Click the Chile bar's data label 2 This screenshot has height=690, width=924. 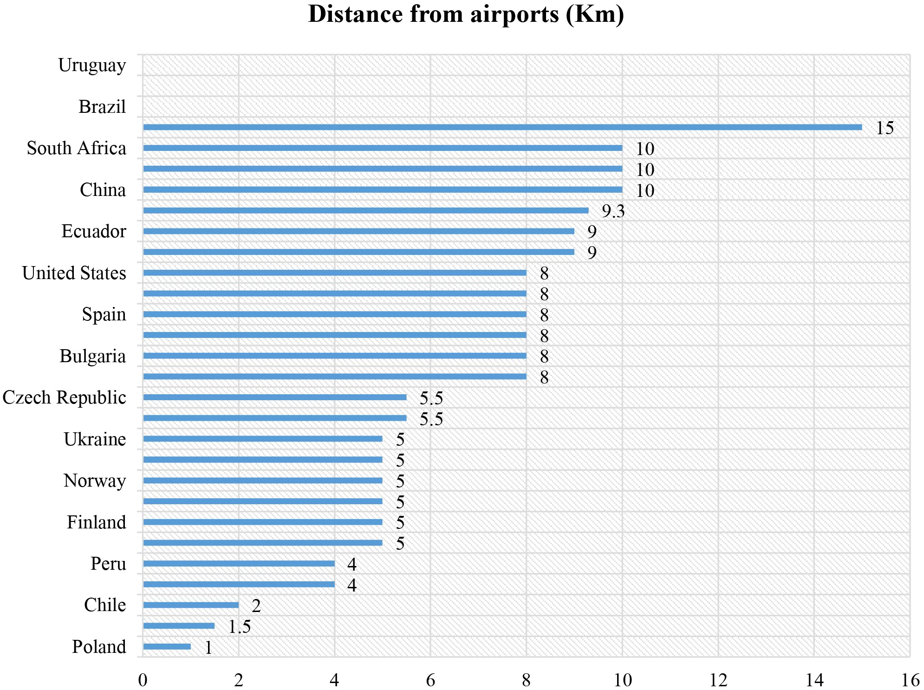(x=256, y=606)
